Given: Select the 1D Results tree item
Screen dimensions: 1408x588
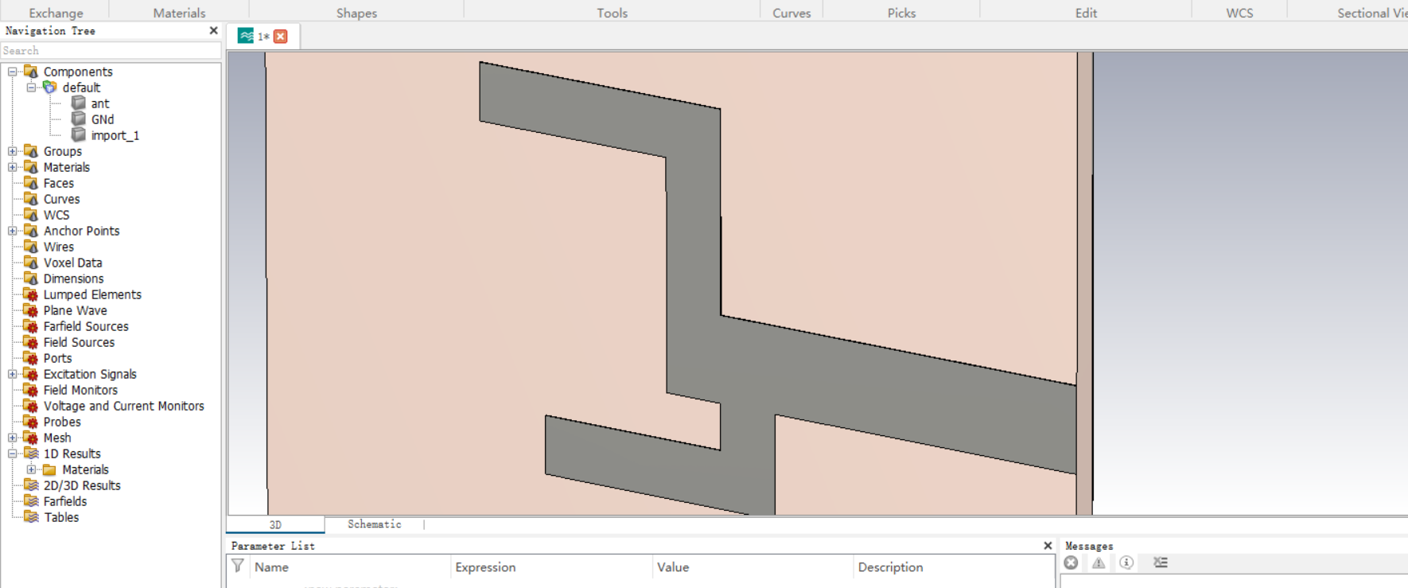Looking at the screenshot, I should [72, 454].
